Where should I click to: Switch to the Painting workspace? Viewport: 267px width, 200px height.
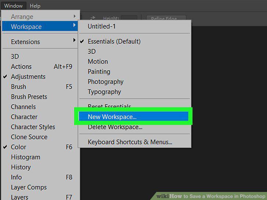click(135, 71)
